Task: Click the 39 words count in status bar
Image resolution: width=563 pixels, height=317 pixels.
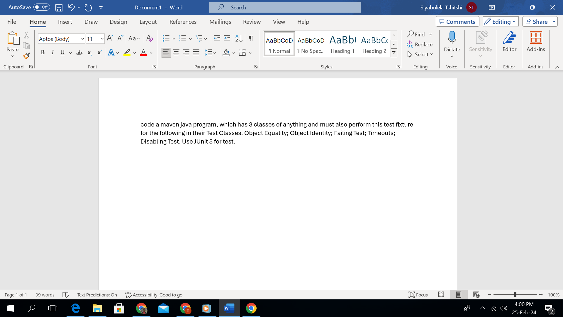Action: pos(45,295)
